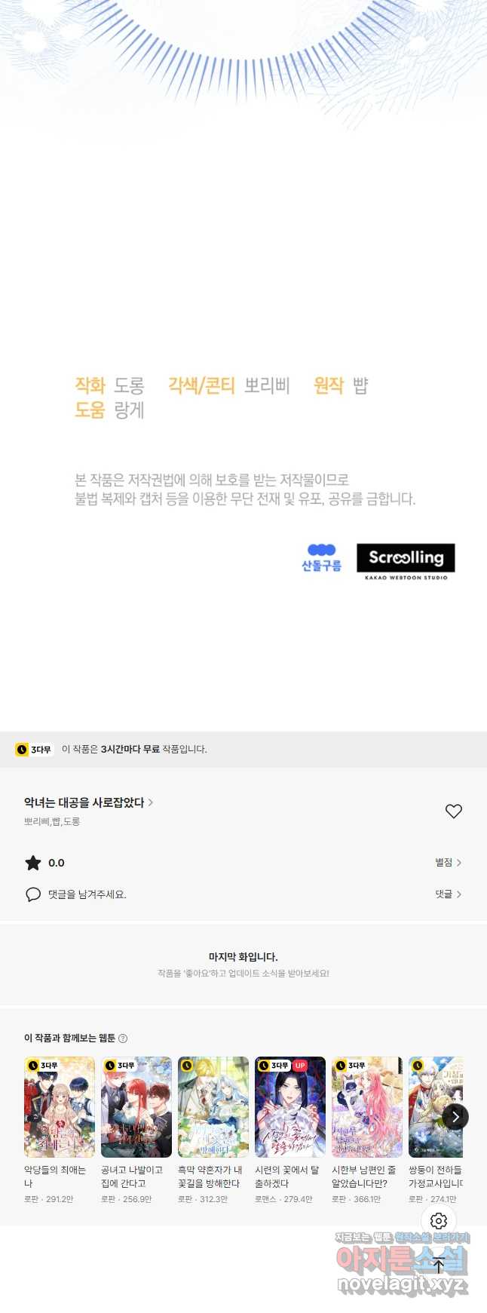This screenshot has width=487, height=1313.
Task: Click the scroll-to-top arrow icon
Action: pos(439,1265)
